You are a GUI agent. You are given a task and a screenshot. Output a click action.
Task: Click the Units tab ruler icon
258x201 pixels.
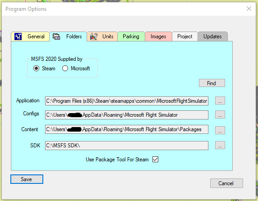[94, 37]
